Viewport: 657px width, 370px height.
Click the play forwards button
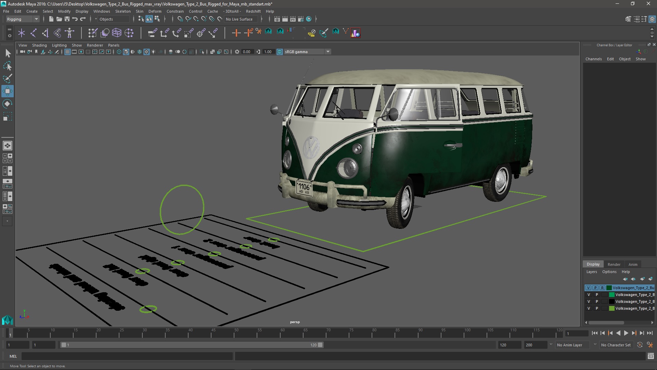coord(626,333)
